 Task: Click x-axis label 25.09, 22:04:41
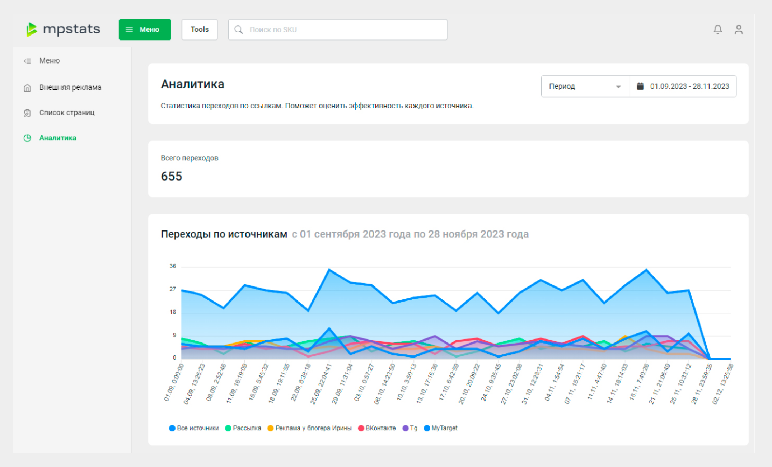(321, 384)
